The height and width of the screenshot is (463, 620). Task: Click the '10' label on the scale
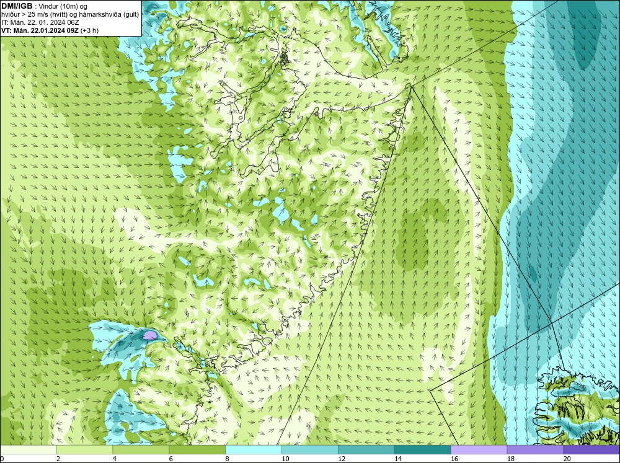click(x=285, y=459)
